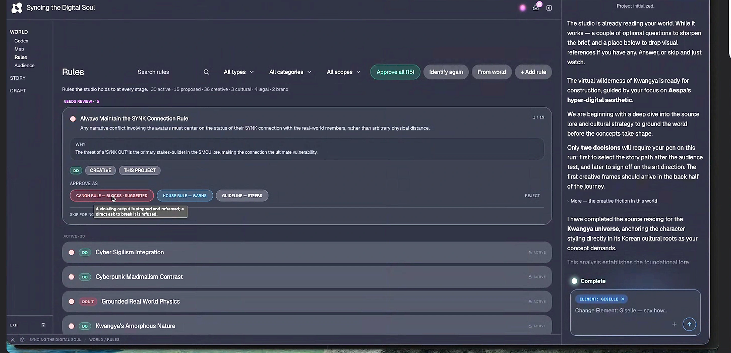The width and height of the screenshot is (731, 353).
Task: Click DO badge on Cyber Sigilism Integration
Action: (84, 253)
